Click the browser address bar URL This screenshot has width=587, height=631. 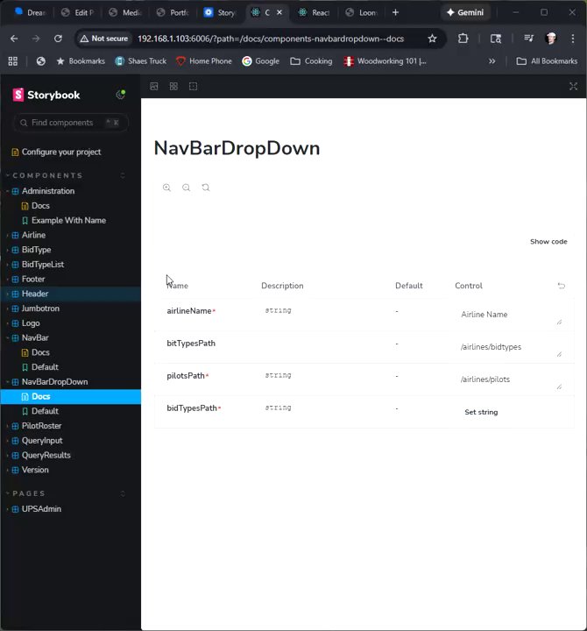tap(271, 39)
